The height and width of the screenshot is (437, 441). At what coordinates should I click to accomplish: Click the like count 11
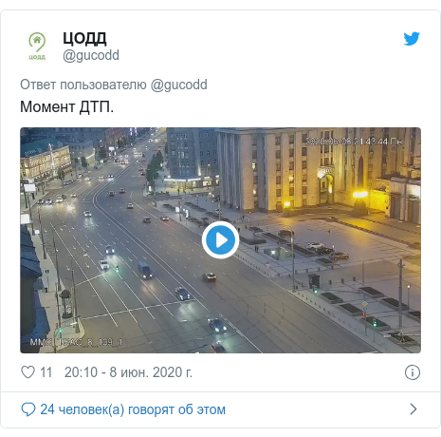click(x=46, y=372)
